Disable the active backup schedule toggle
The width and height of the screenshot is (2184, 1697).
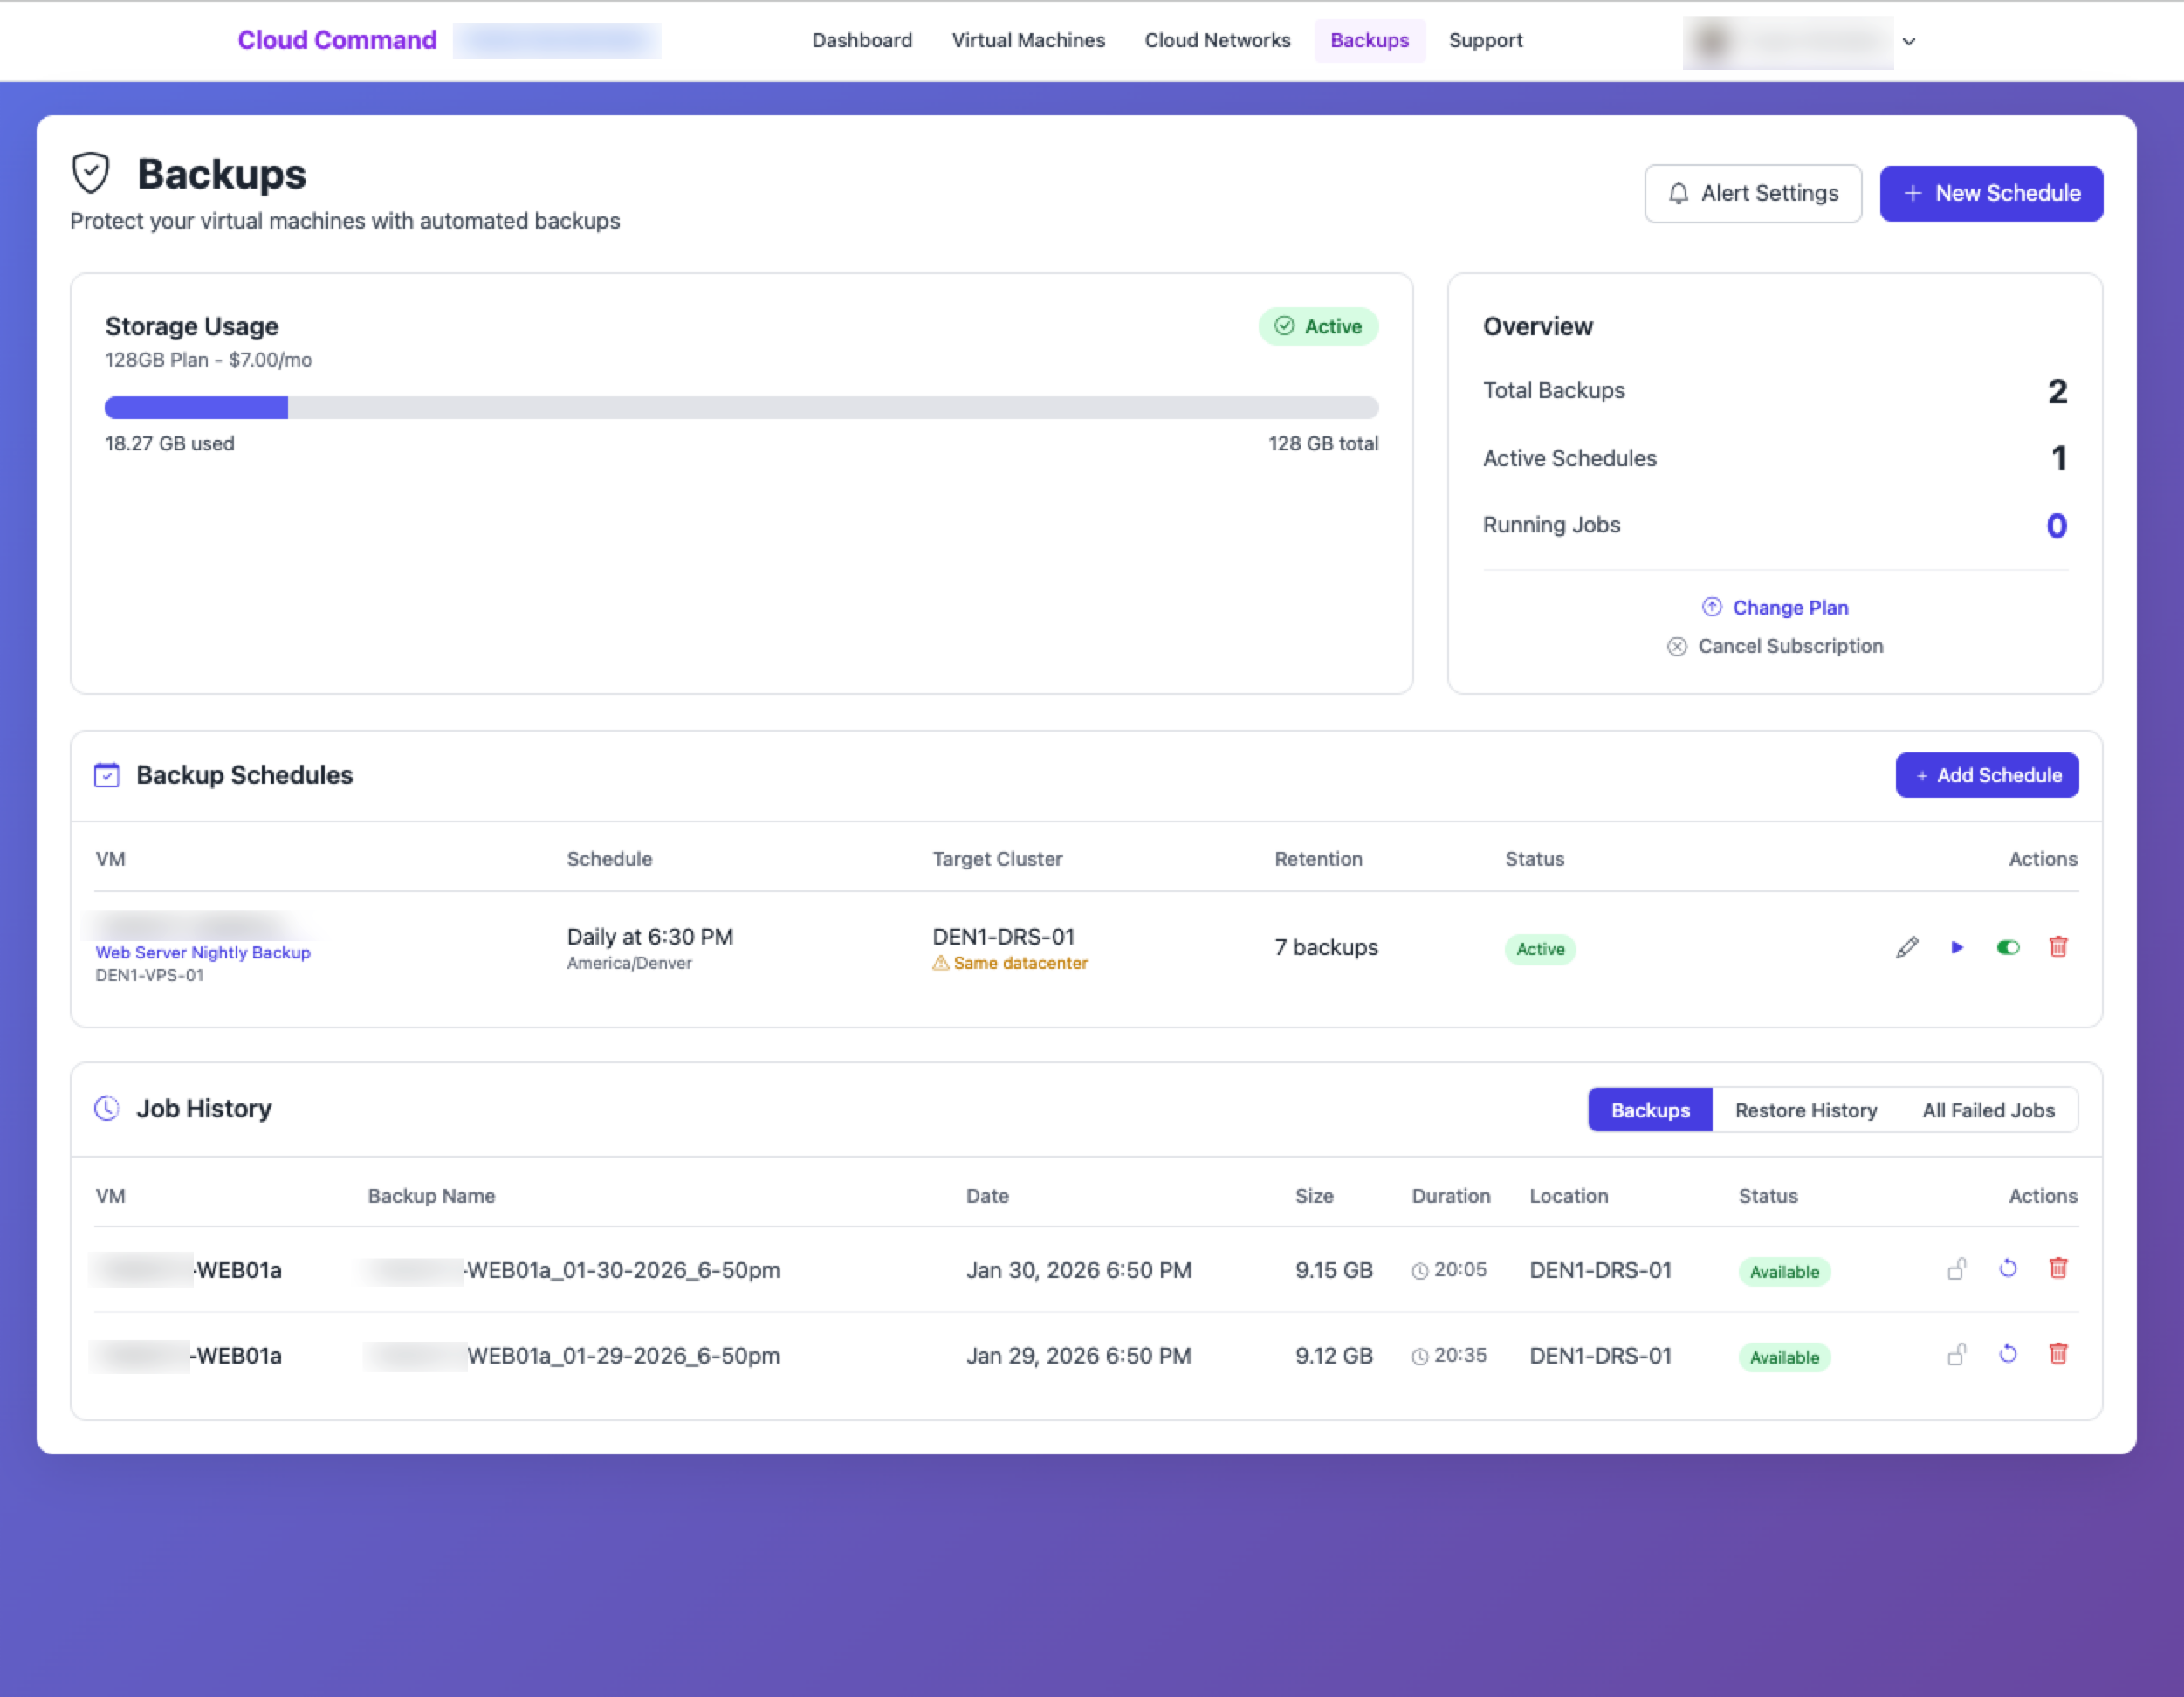point(2008,948)
